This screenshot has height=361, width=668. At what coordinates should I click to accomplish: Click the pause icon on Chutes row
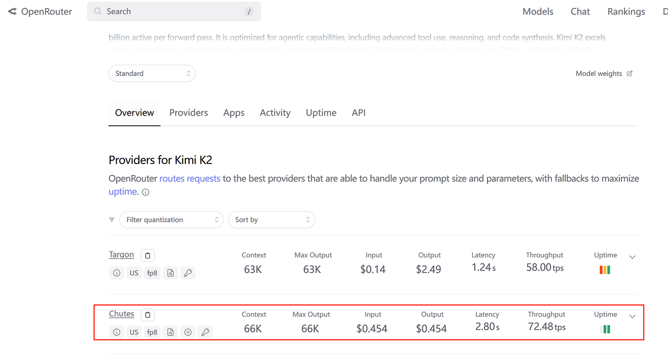[x=188, y=332]
